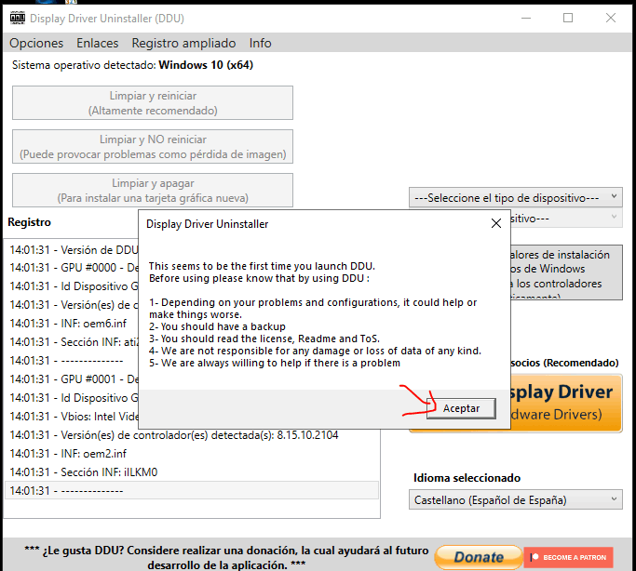Open the Opciones menu
636x571 pixels.
click(x=36, y=43)
